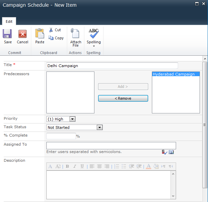
Task: Click inside the Title field
Action: coord(112,66)
